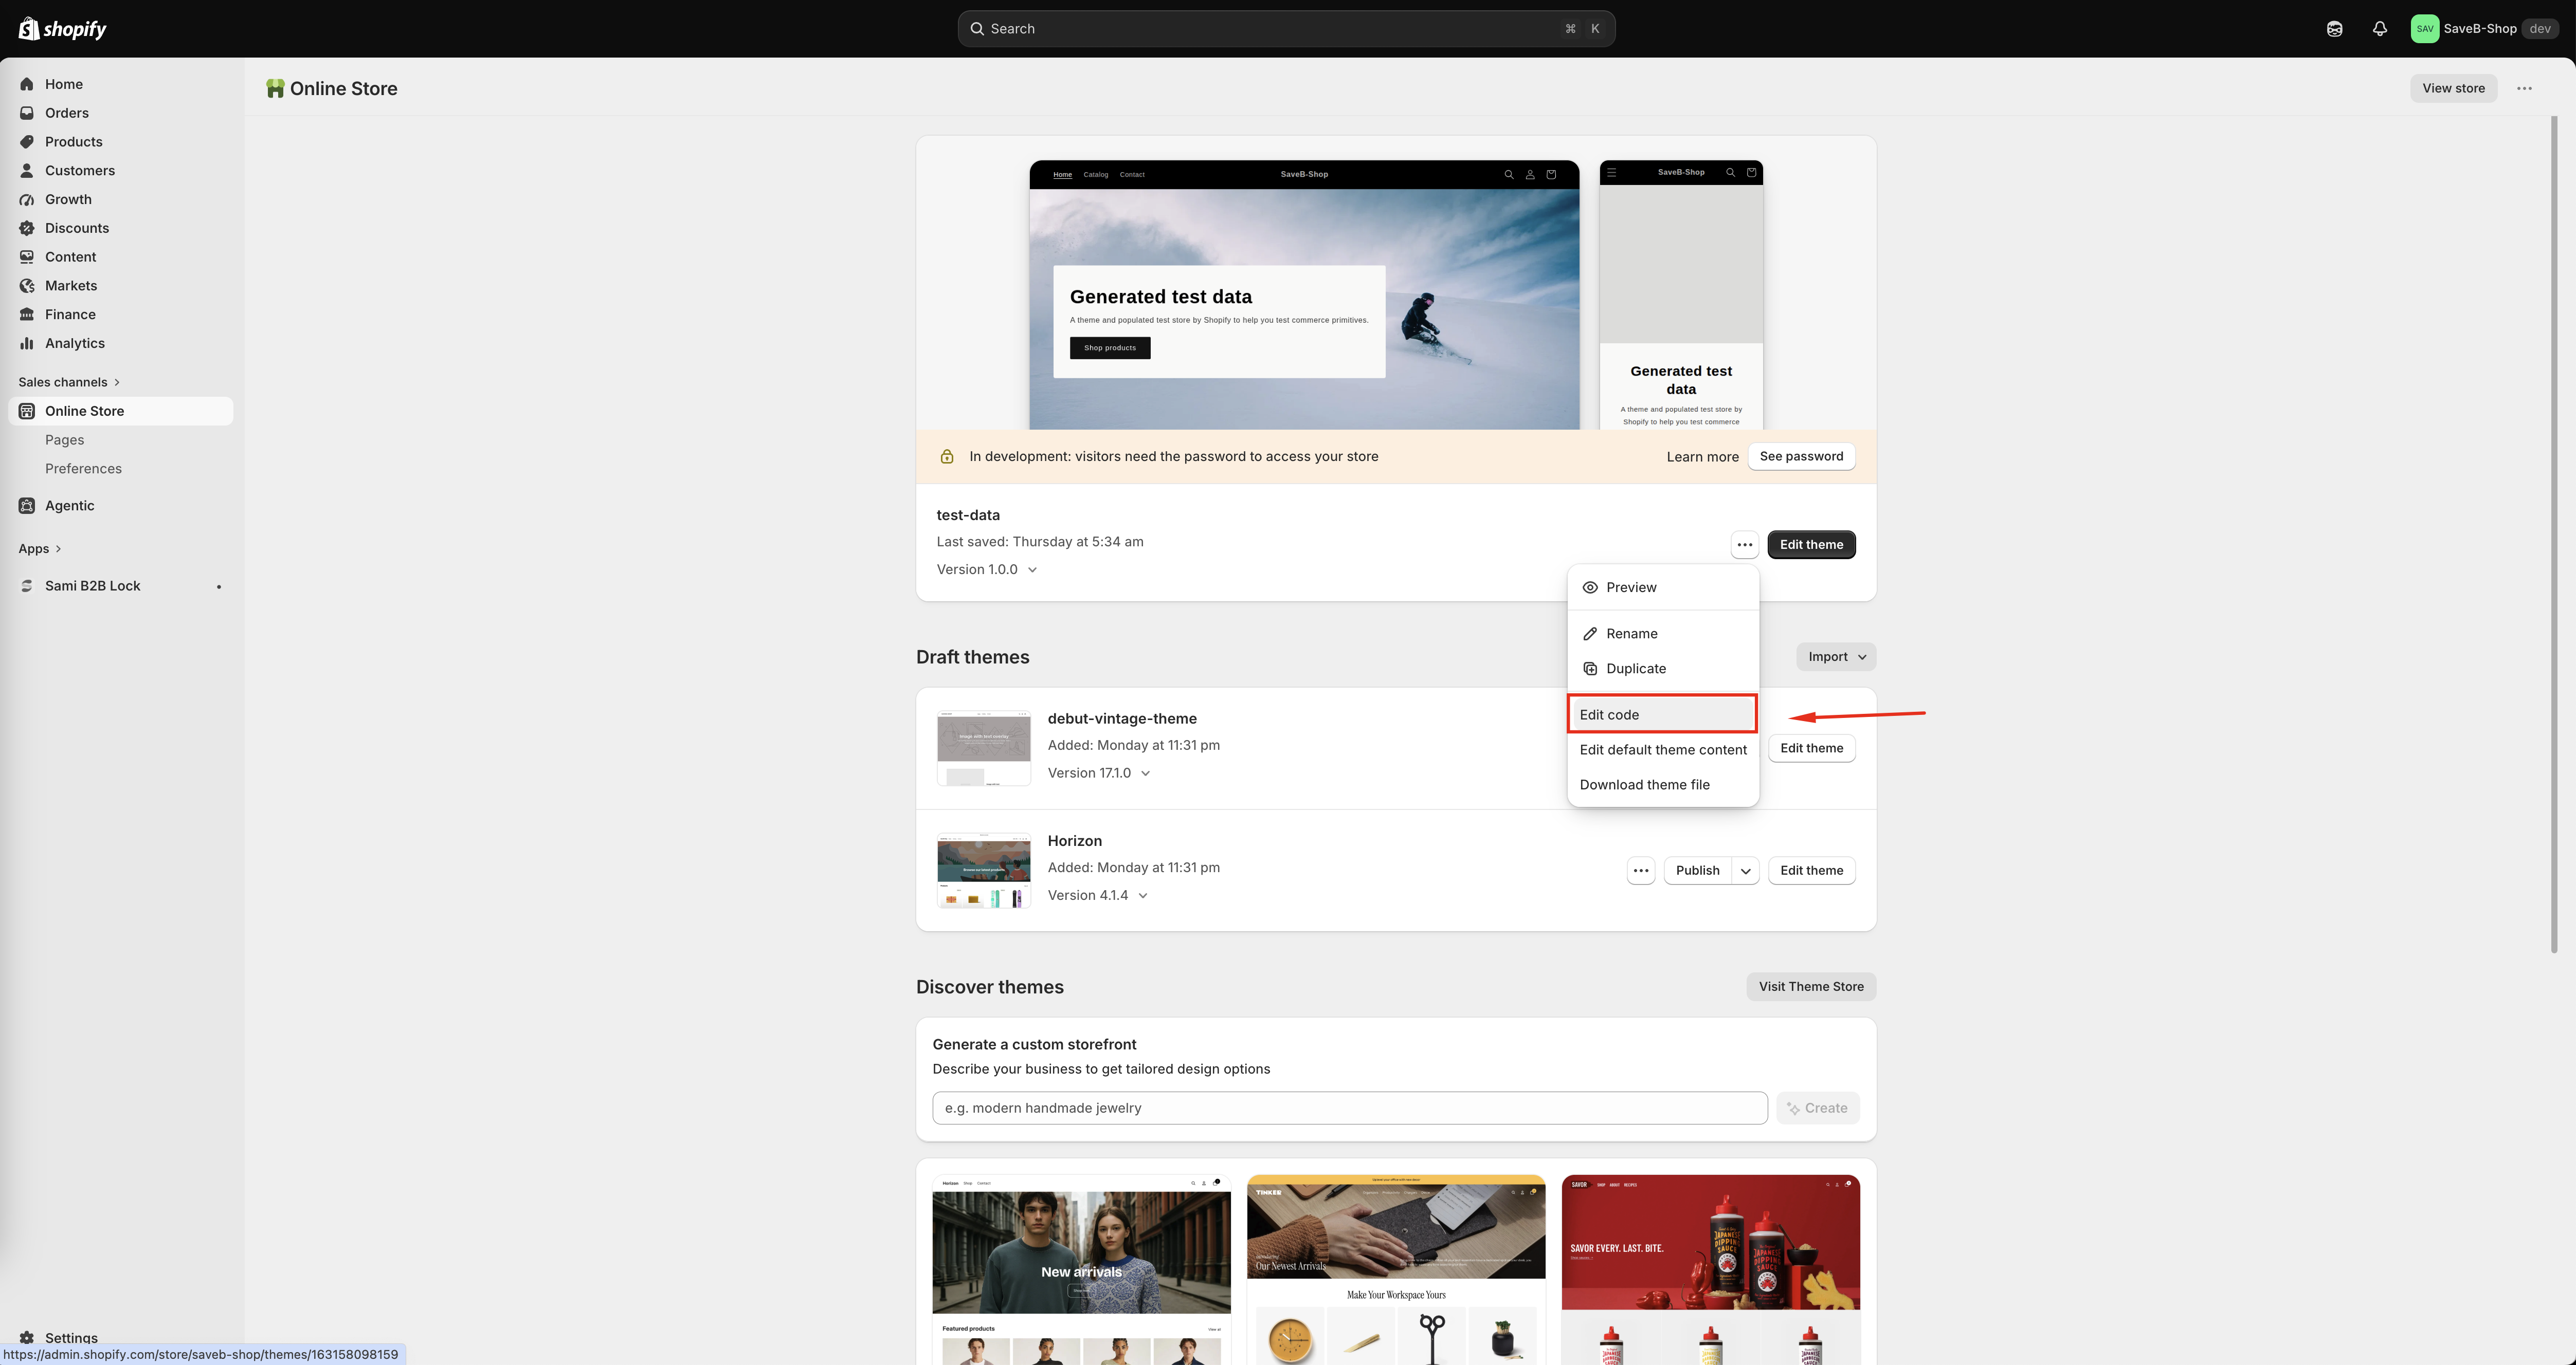2576x1365 pixels.
Task: Open page-level three-dot menu near View store
Action: [2524, 88]
